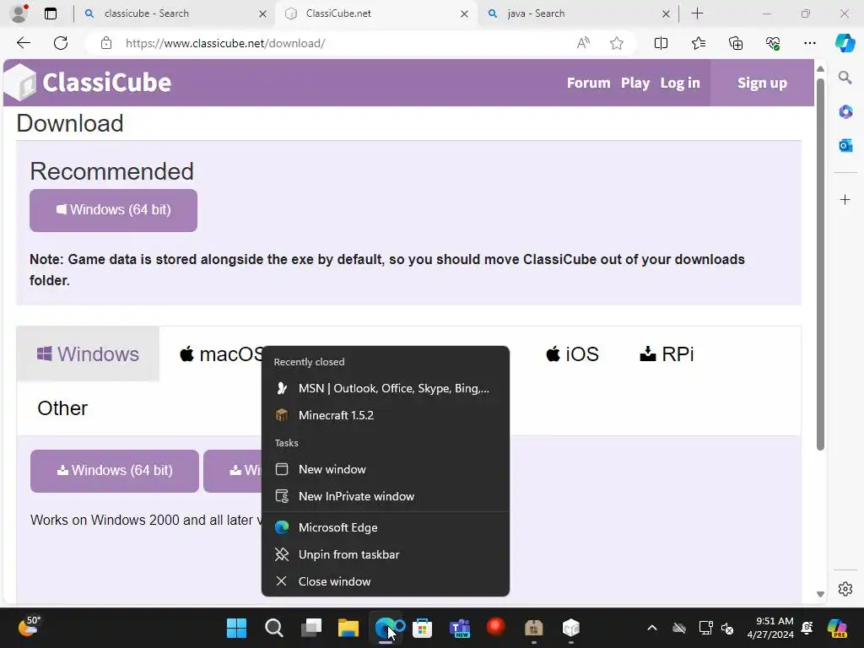Open the Edge profile avatar
Image resolution: width=864 pixels, height=648 pixels.
[19, 13]
